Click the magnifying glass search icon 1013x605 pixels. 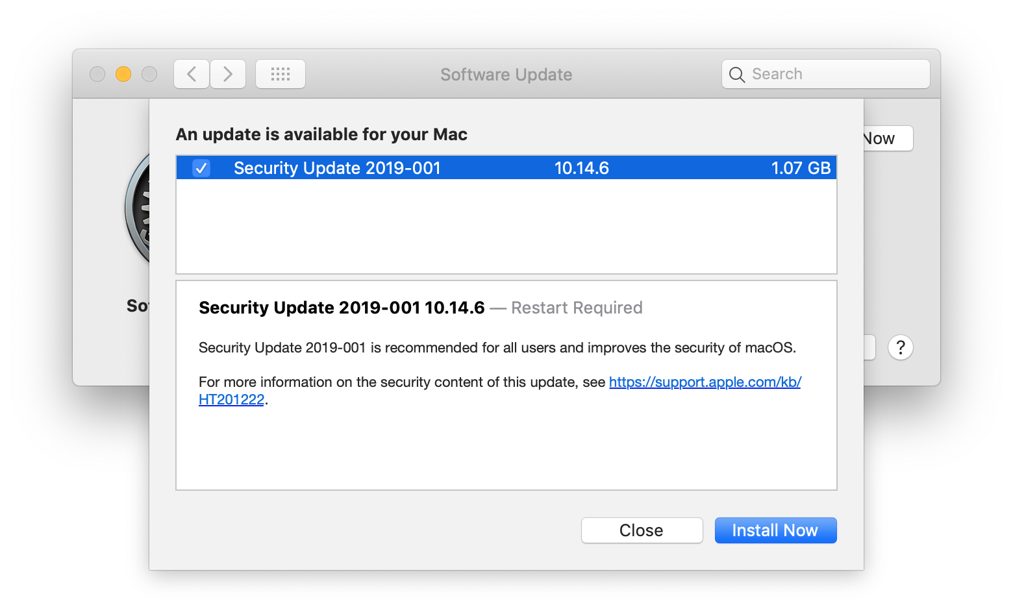[x=736, y=75]
